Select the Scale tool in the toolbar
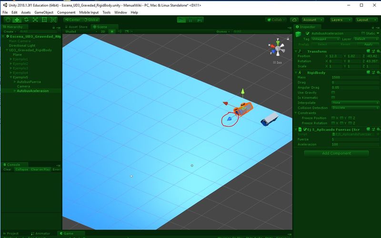This screenshot has width=381, height=238. [x=35, y=20]
